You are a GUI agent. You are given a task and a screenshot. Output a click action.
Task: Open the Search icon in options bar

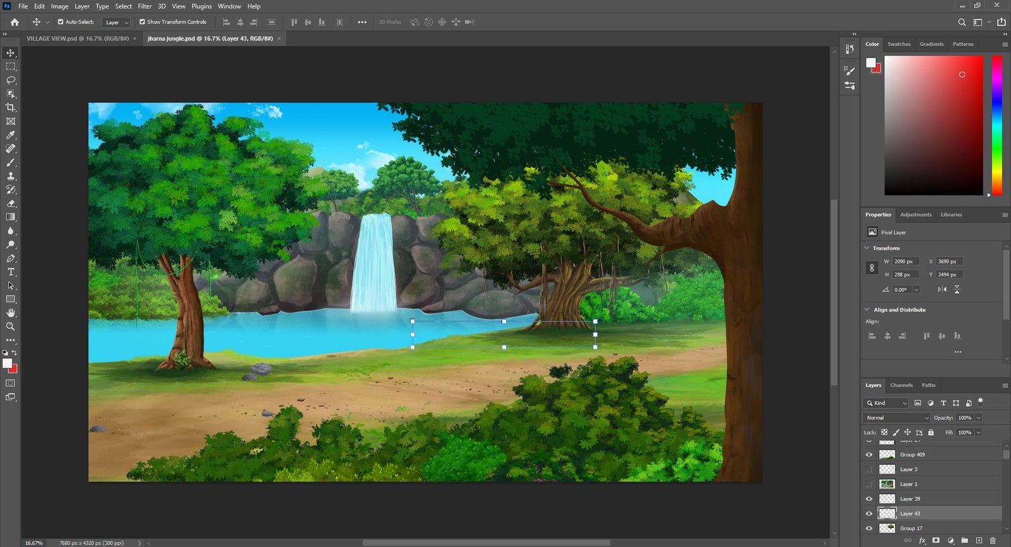962,22
